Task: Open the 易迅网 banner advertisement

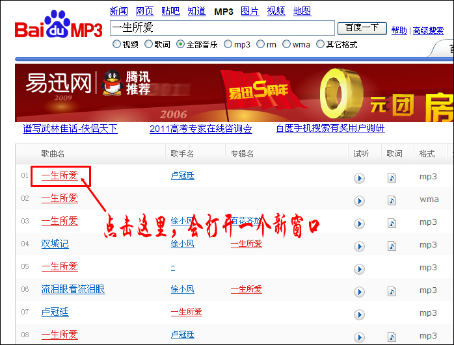Action: 234,93
